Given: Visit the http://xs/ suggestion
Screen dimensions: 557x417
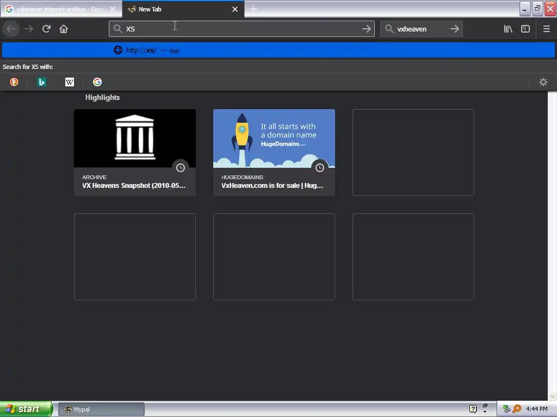Looking at the screenshot, I should [x=278, y=50].
